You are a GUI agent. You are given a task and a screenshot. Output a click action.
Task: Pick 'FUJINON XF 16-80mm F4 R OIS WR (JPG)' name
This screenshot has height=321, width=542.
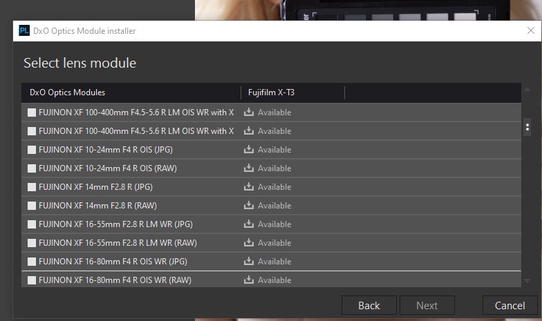tap(113, 262)
